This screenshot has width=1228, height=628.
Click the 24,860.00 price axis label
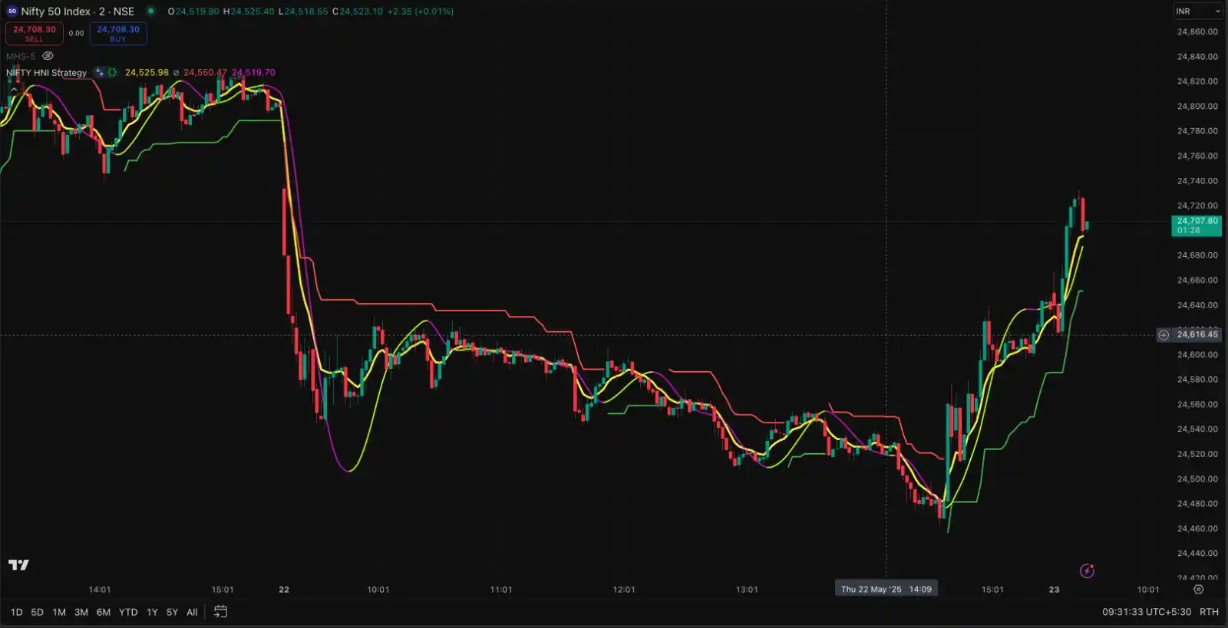(1197, 31)
